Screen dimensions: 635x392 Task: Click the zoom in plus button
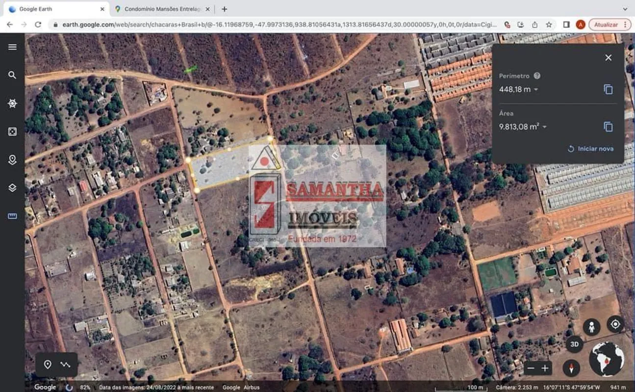click(x=545, y=368)
